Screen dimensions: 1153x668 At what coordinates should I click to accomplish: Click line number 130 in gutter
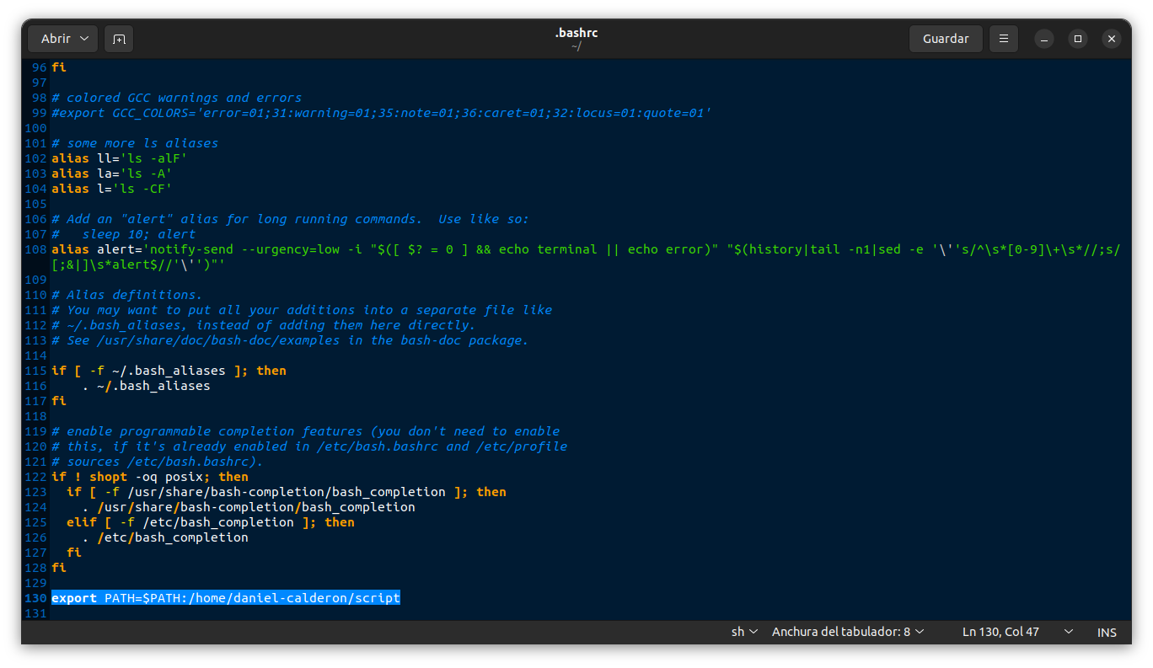[35, 598]
